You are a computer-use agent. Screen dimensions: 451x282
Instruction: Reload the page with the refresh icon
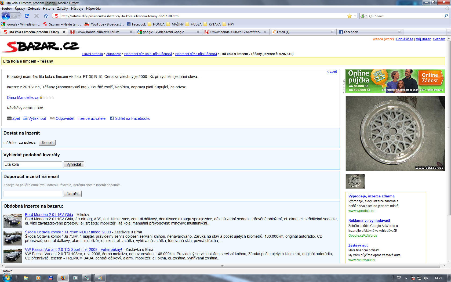(27, 16)
